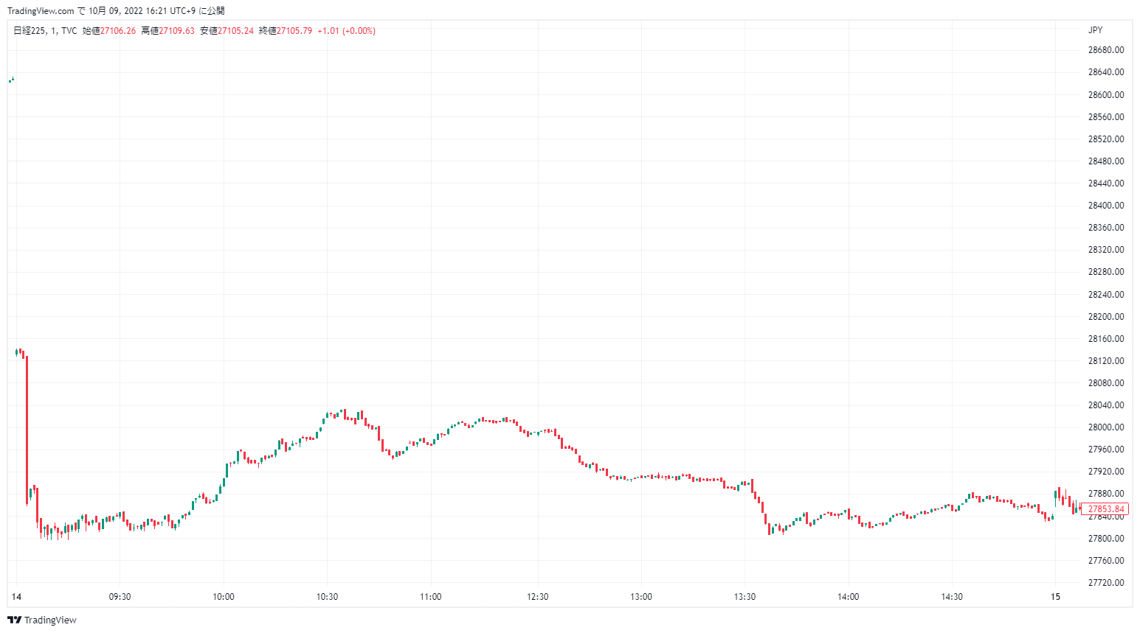The image size is (1140, 633).
Task: Click the red current price label 27853.84
Action: coord(1105,509)
